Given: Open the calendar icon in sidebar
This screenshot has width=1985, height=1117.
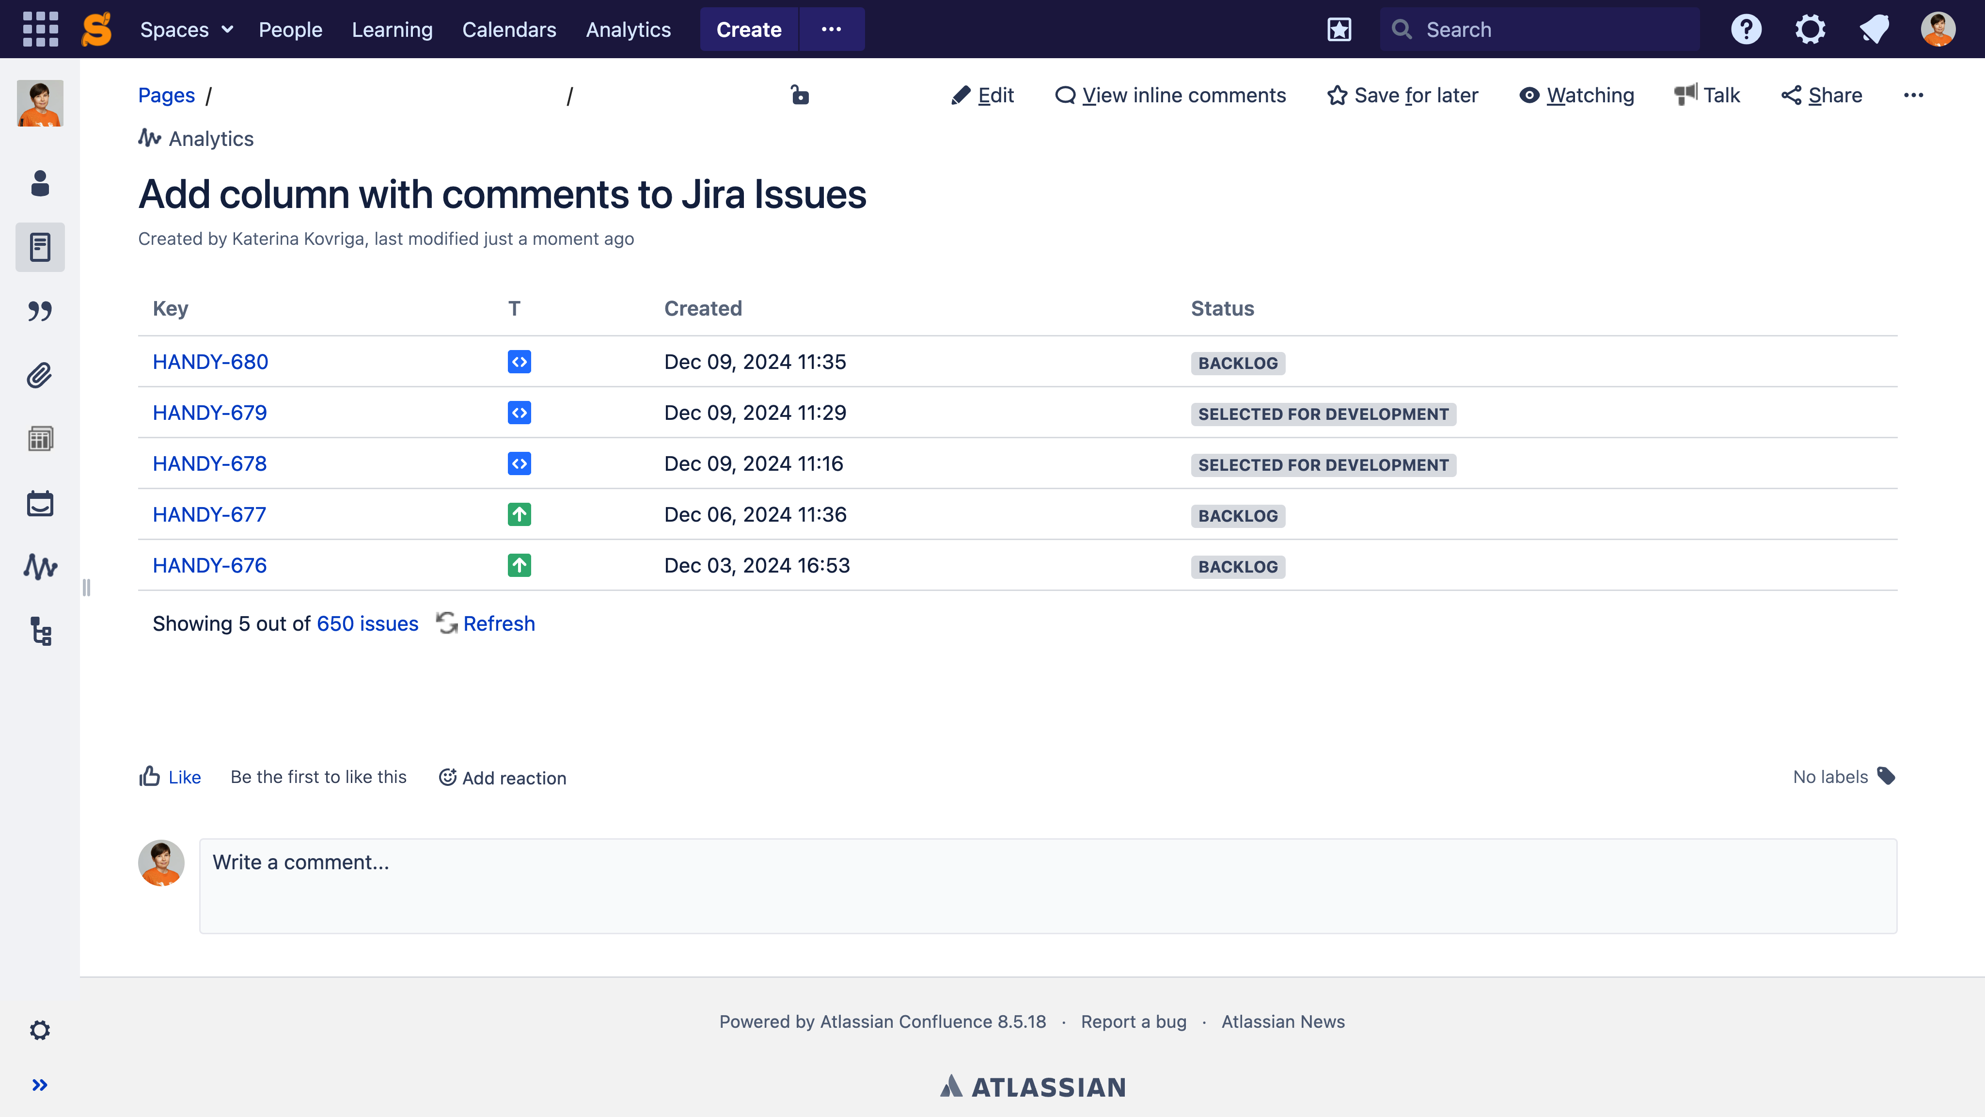Looking at the screenshot, I should (40, 503).
